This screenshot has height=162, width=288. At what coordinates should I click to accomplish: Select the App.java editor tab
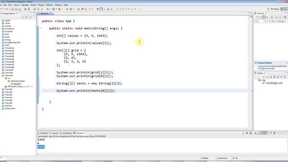pos(44,13)
